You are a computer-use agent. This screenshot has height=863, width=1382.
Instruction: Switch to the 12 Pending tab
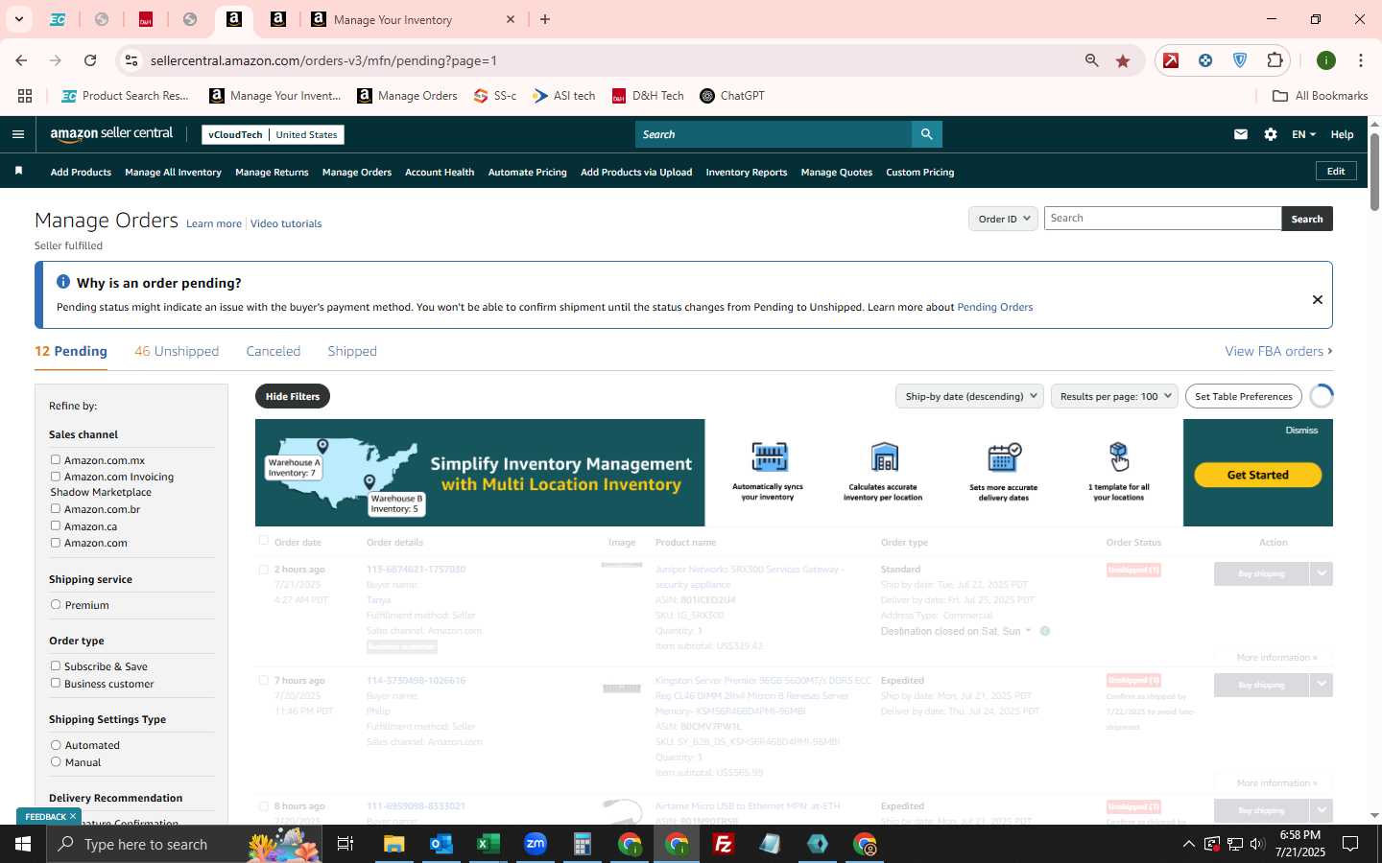click(x=71, y=351)
